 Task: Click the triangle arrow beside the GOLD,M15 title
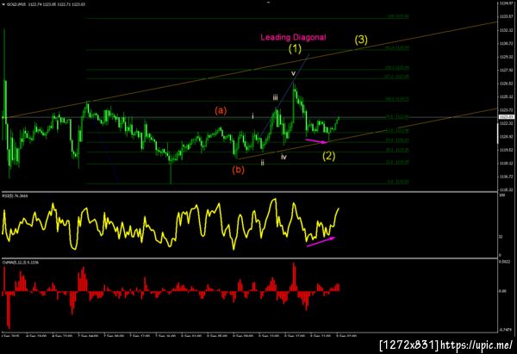3,4
